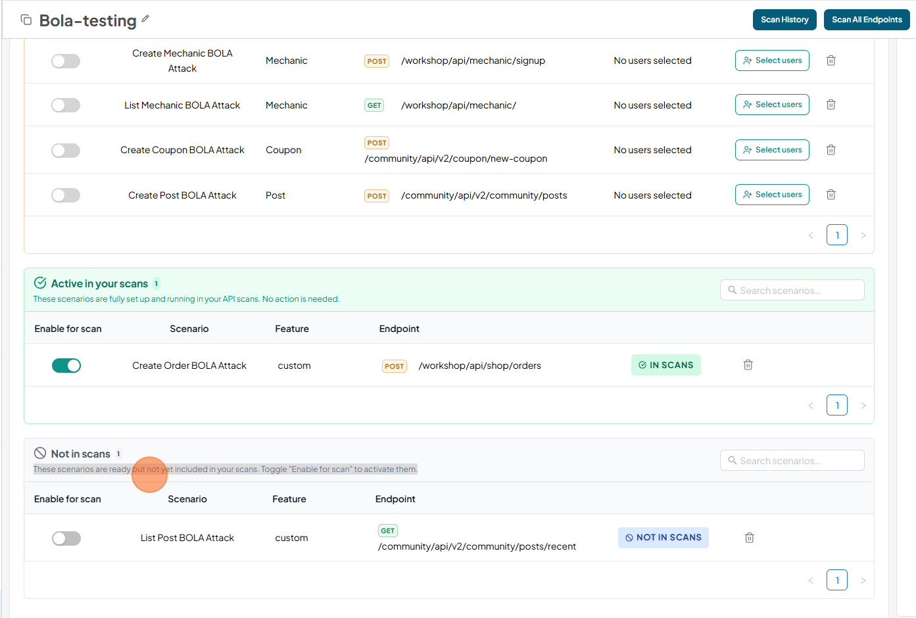The image size is (916, 618).
Task: Click trash icon for List Mechanic BOLA Attack
Action: pyautogui.click(x=831, y=105)
